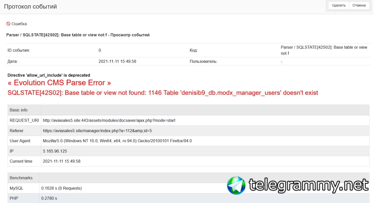This screenshot has height=203, width=374.
Task: Select the REQUEST_URI label cell
Action: click(24, 120)
